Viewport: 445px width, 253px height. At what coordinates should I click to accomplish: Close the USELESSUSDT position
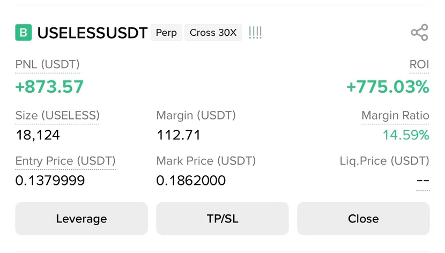(x=364, y=218)
